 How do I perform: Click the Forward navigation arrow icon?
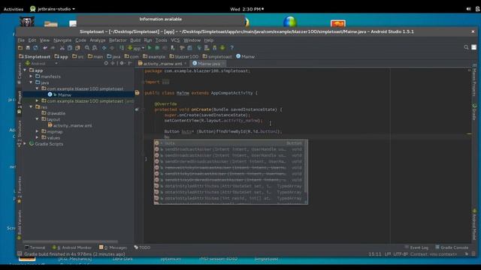point(112,48)
